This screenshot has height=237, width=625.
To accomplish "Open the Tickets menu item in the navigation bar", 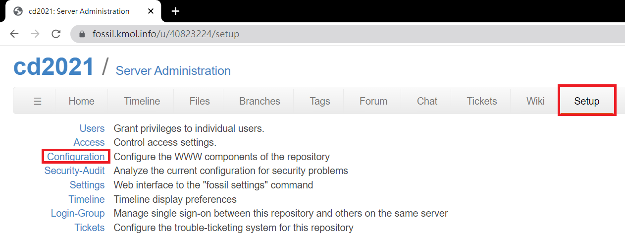I will pos(482,101).
